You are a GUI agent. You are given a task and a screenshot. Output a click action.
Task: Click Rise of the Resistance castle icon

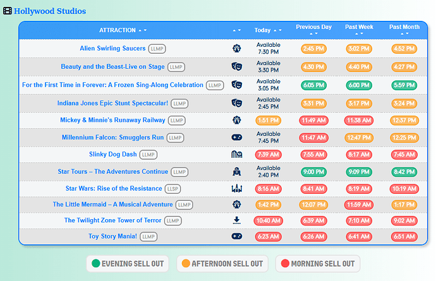point(236,189)
